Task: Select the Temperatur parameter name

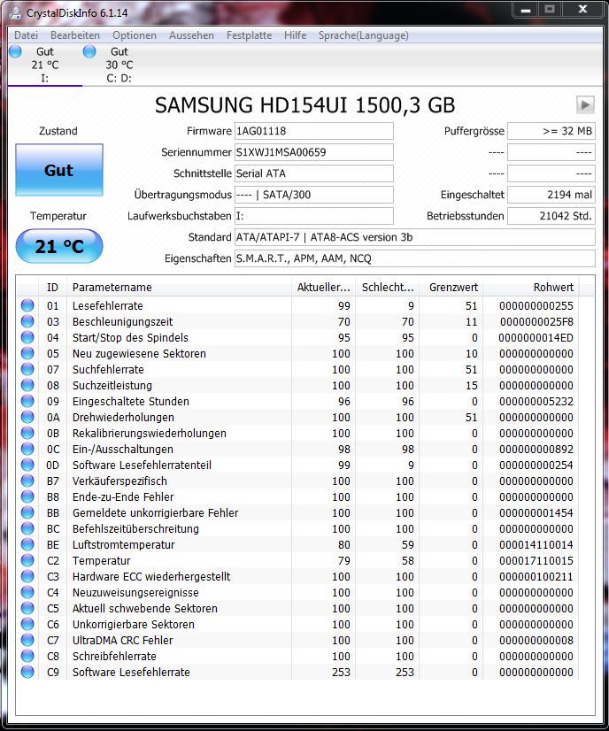Action: point(101,560)
